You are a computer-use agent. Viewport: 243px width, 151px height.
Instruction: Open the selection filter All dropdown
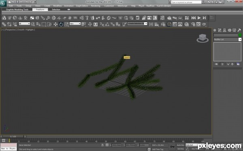click(x=24, y=24)
